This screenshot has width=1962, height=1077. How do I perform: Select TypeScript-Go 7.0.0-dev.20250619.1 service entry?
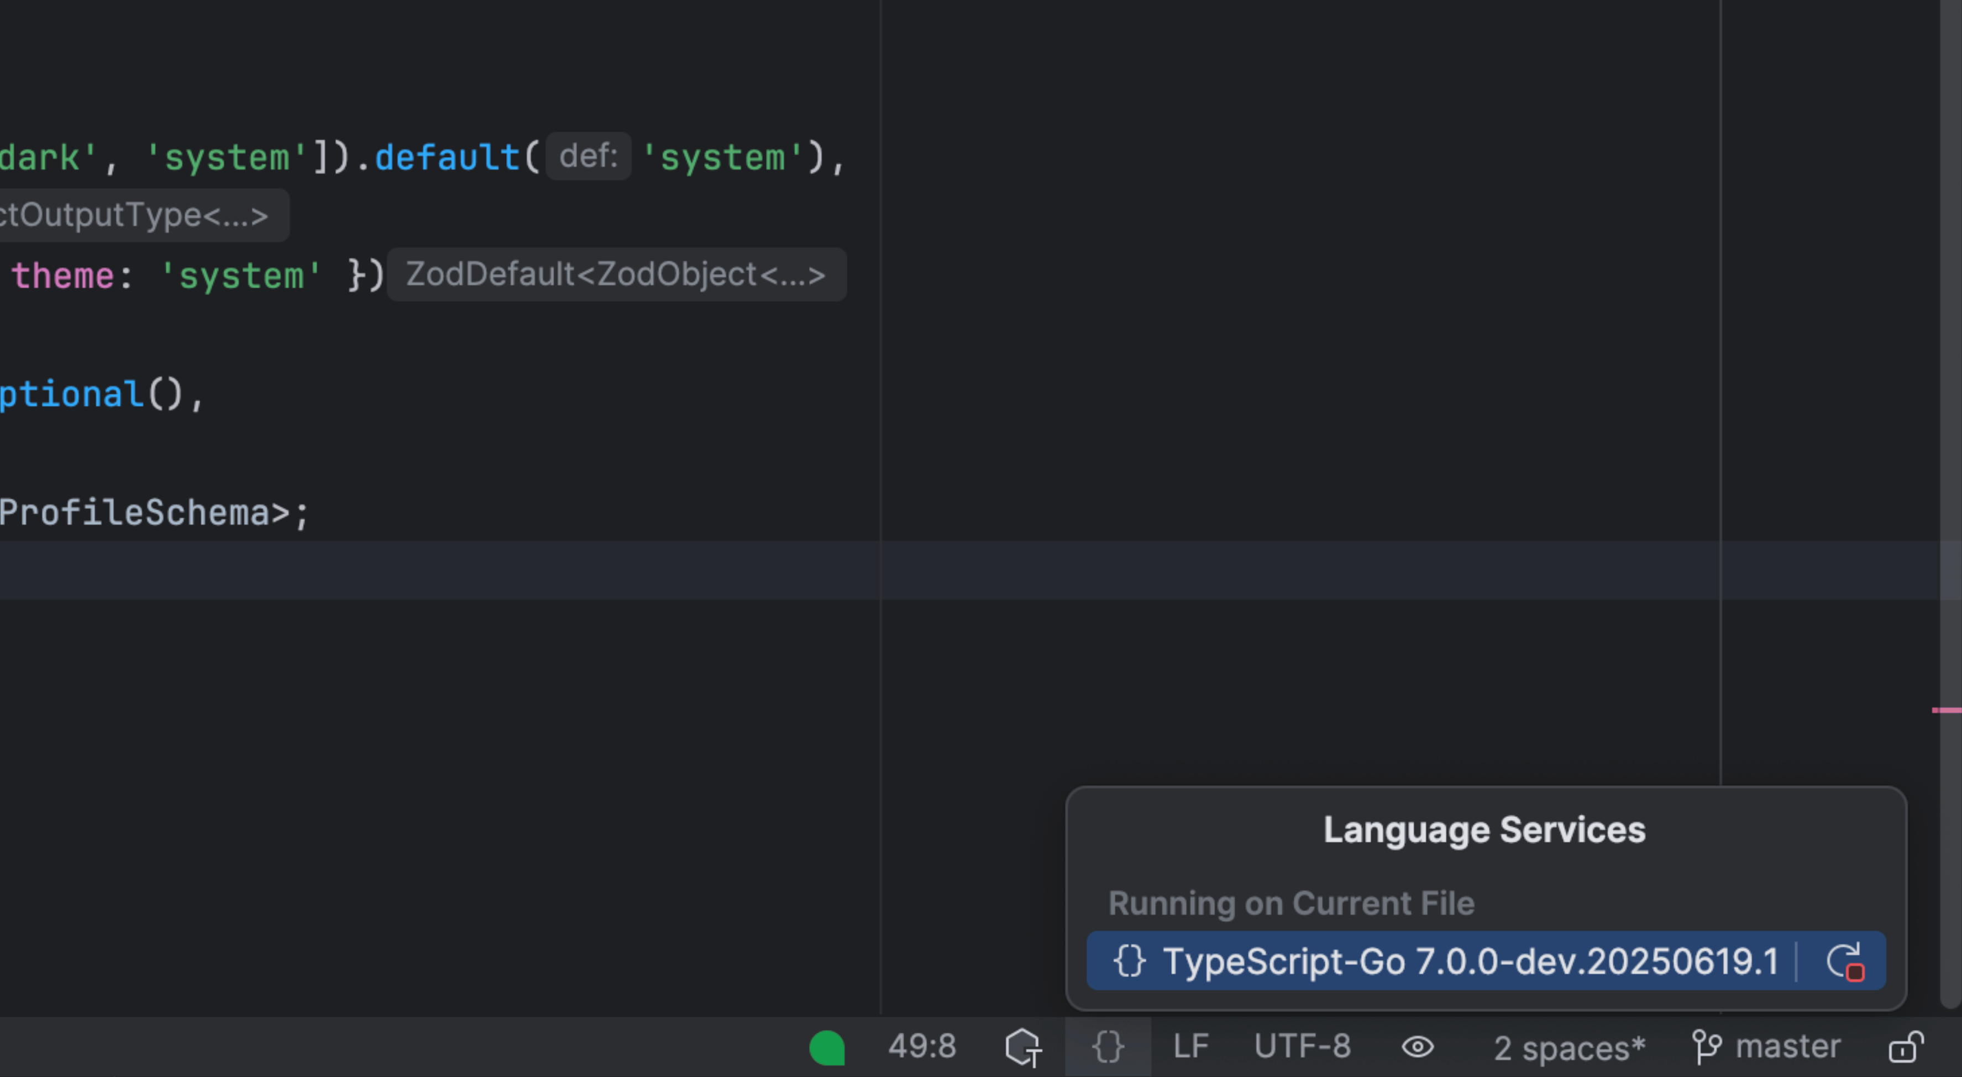(1470, 962)
